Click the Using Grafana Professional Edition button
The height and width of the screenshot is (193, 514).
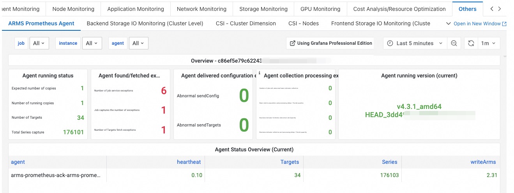pos(330,43)
